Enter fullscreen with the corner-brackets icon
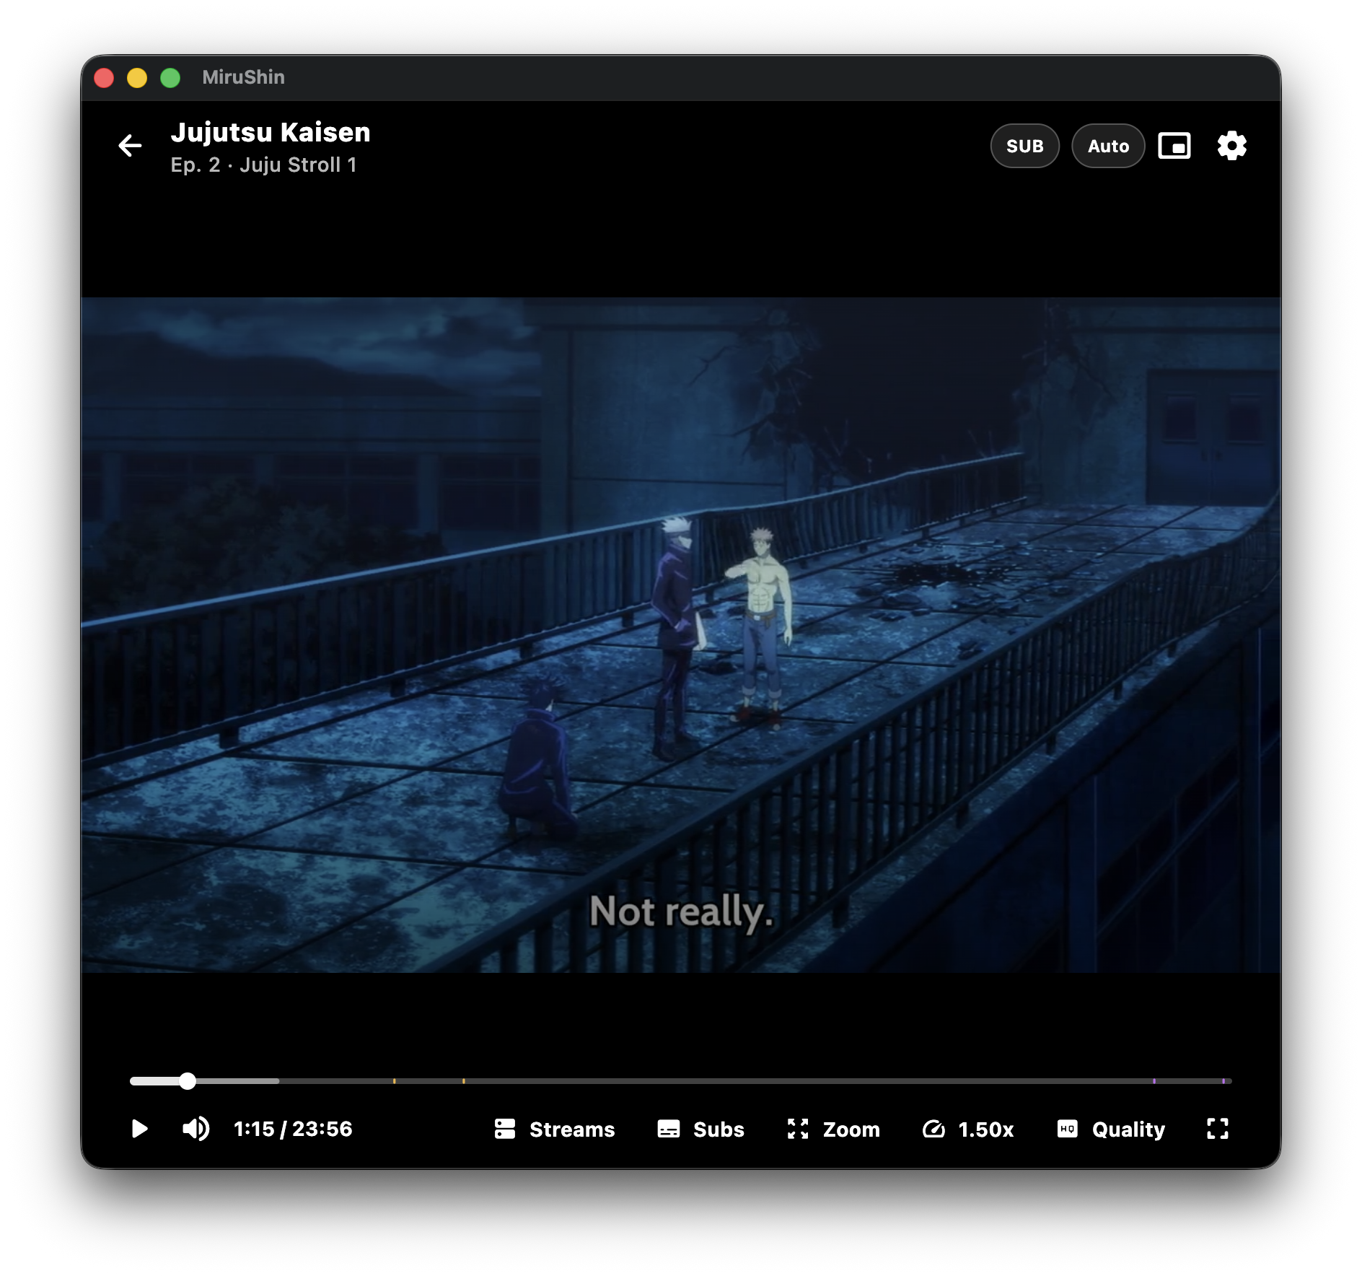Screen dimensions: 1362x1276 tap(1218, 1129)
